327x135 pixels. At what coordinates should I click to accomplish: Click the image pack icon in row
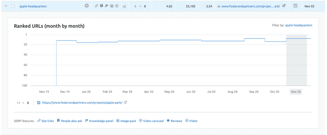coord(112,6)
